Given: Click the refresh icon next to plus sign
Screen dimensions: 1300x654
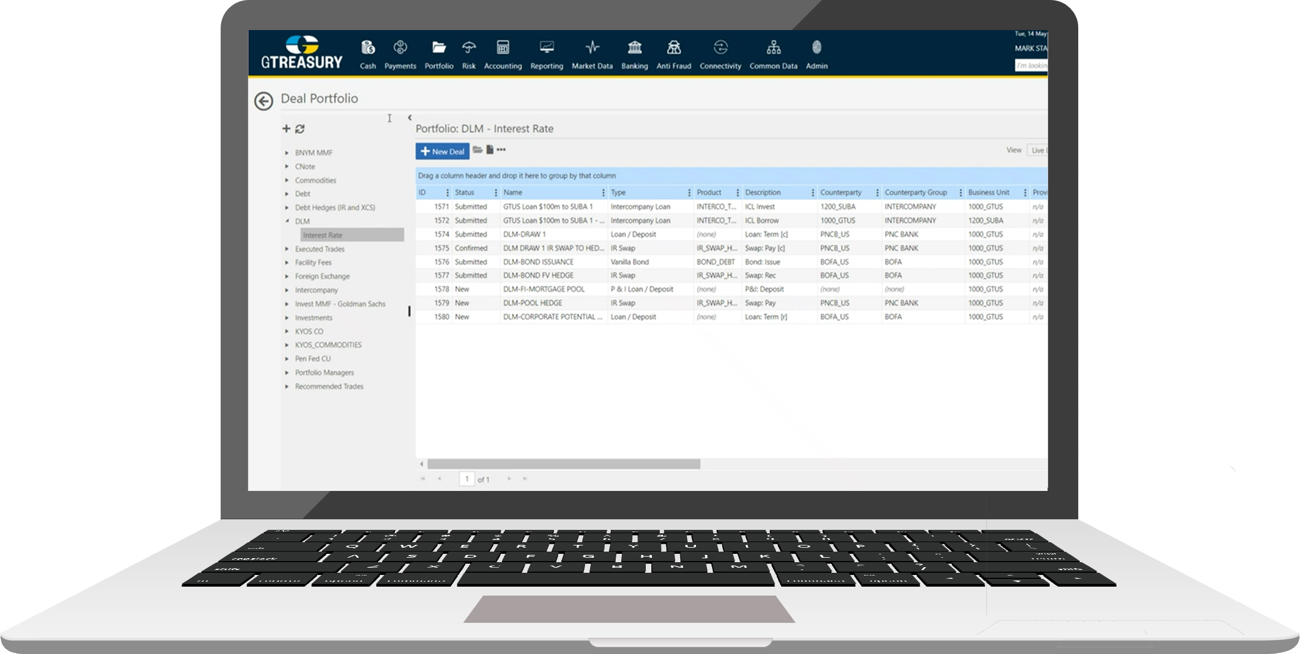Looking at the screenshot, I should pos(300,129).
